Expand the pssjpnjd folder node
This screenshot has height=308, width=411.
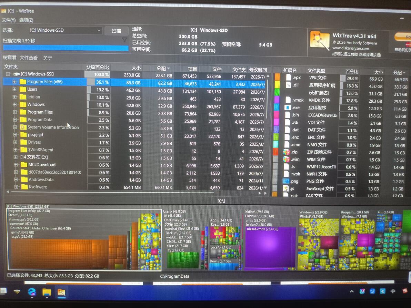[15, 135]
